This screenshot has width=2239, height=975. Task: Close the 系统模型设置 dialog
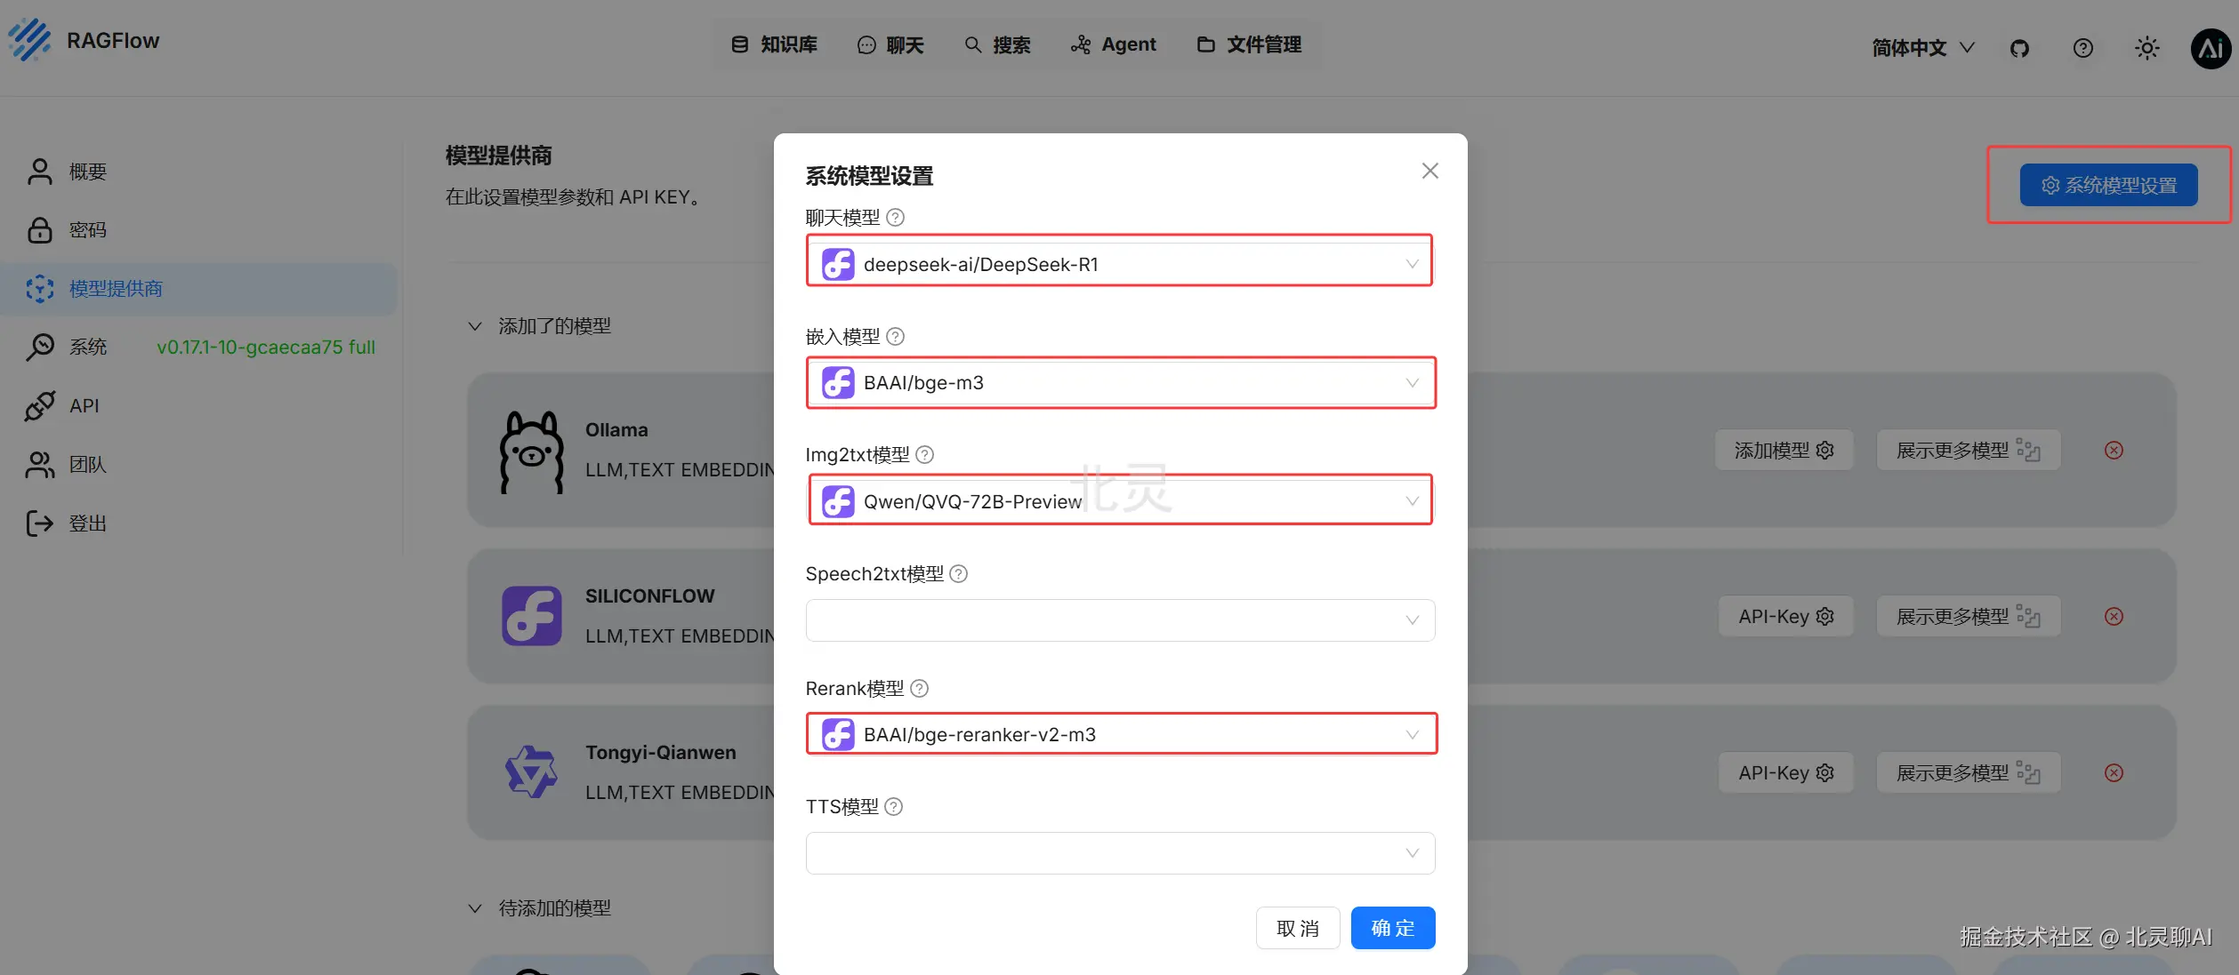[1430, 170]
